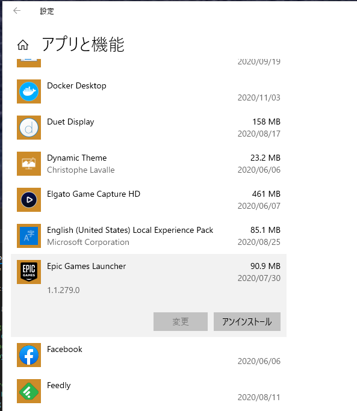Uninstall Epic Games Launcher with アンインストール button
This screenshot has width=357, height=411.
[x=247, y=321]
